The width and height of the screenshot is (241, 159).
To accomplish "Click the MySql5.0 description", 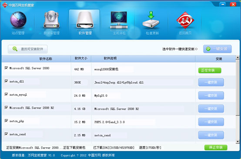I will point(101,96).
